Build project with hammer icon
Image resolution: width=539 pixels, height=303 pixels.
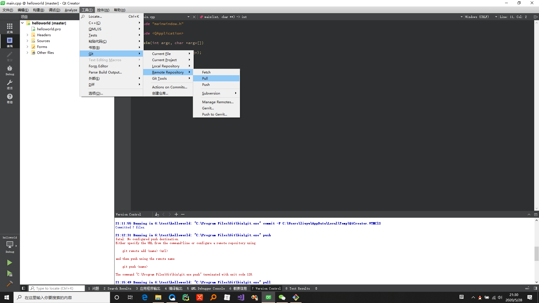[10, 284]
